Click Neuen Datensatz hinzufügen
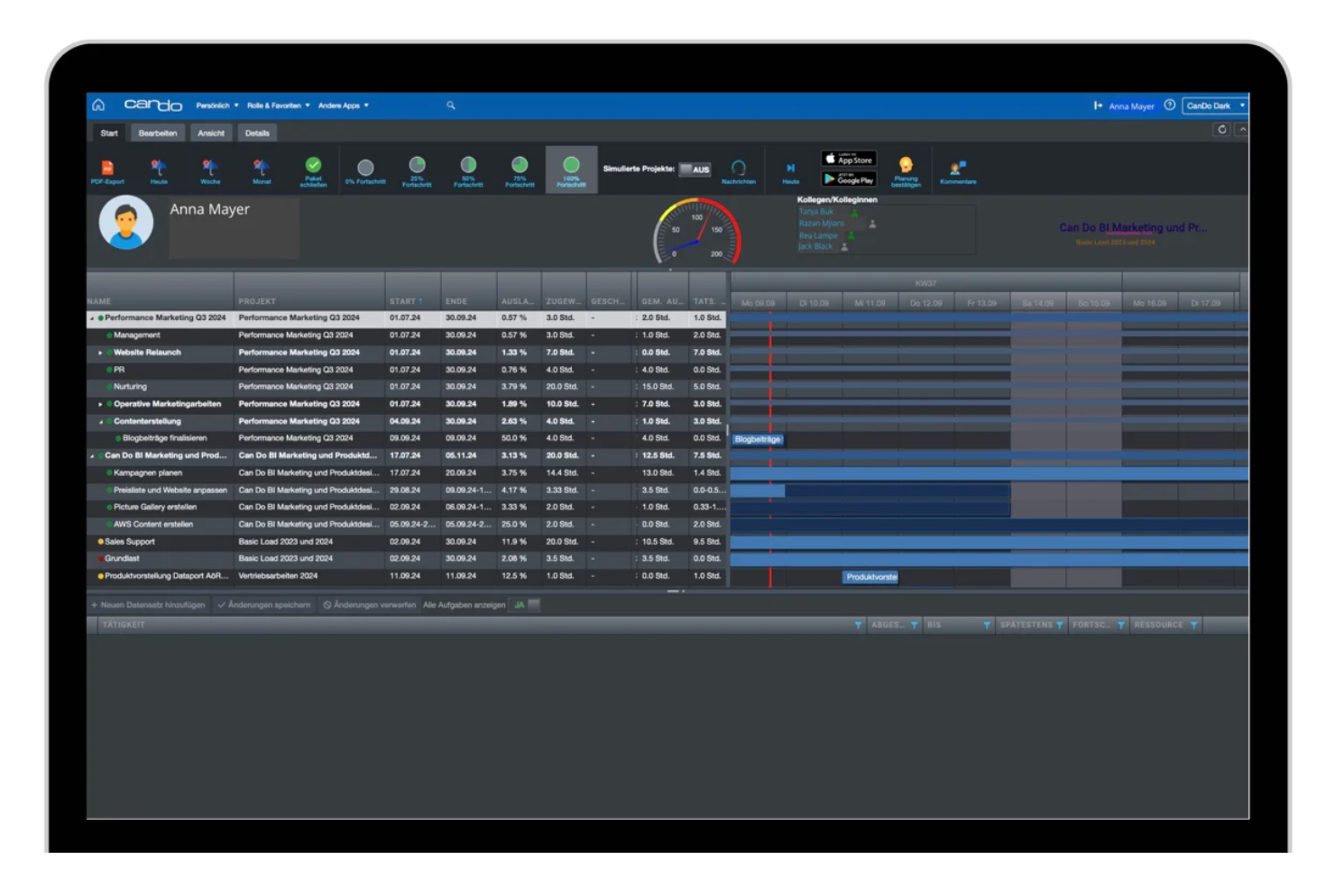 (x=148, y=605)
